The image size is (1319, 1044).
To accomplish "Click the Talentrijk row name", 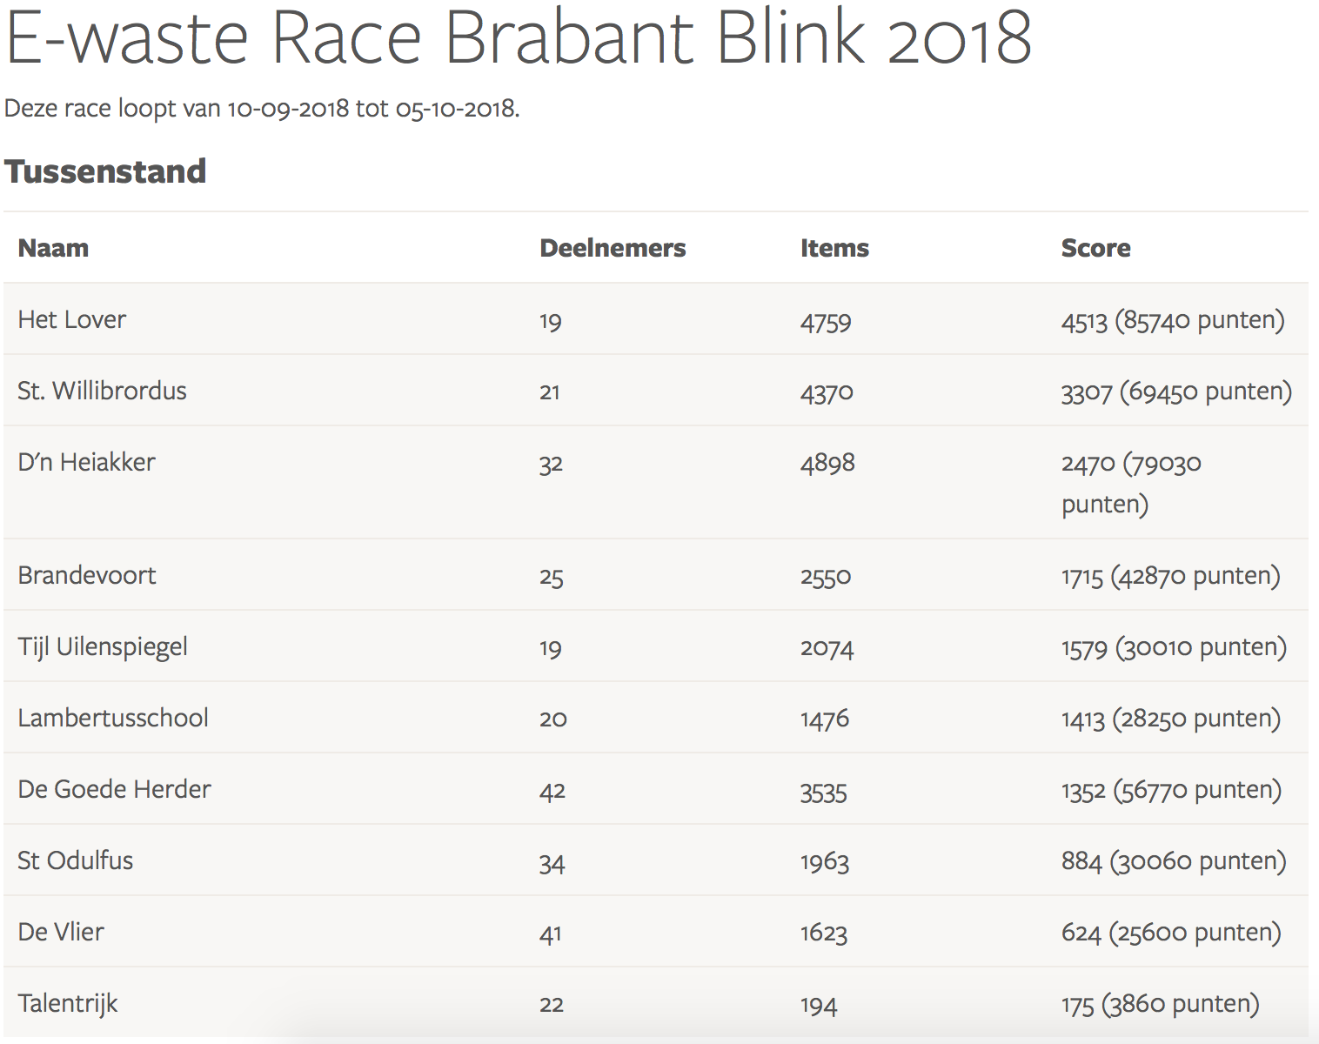I will (68, 1003).
